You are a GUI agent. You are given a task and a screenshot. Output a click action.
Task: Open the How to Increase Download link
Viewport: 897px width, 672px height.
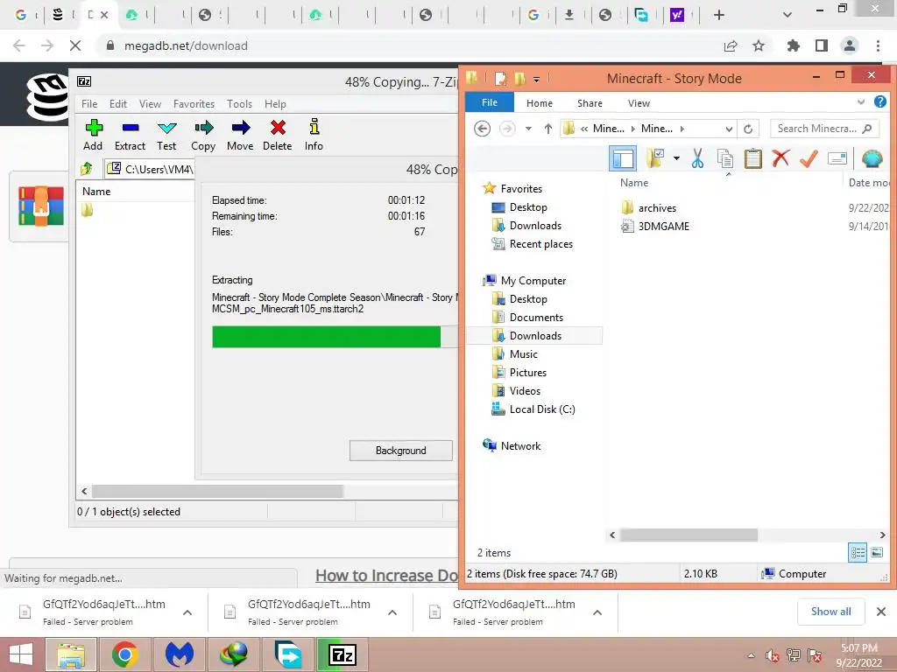click(386, 576)
